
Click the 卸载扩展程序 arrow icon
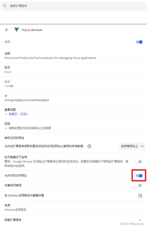(x=140, y=220)
